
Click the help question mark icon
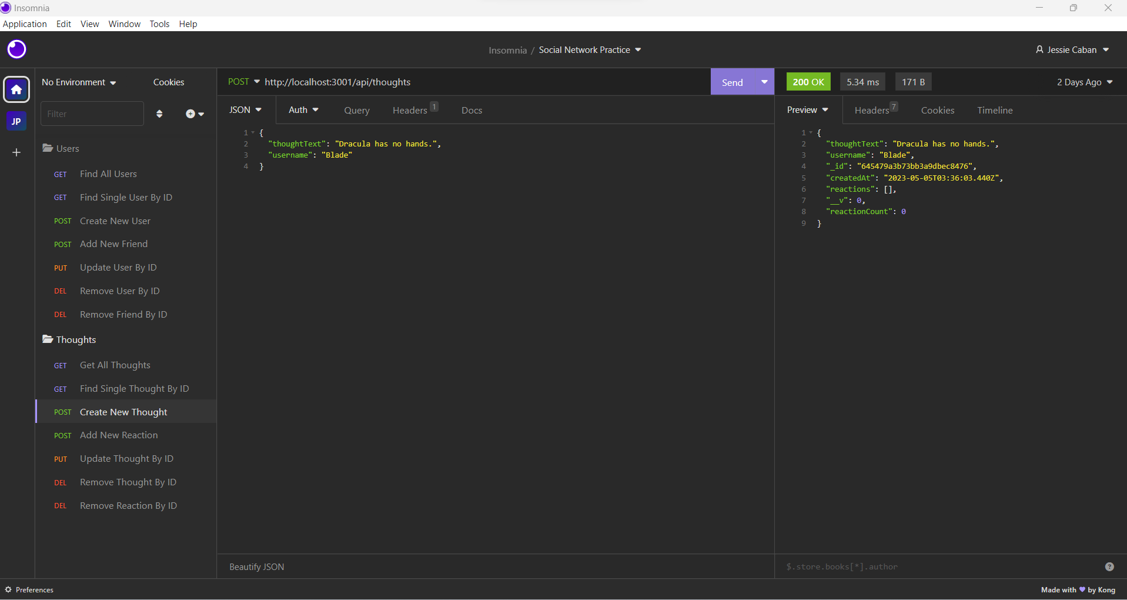click(x=1109, y=566)
